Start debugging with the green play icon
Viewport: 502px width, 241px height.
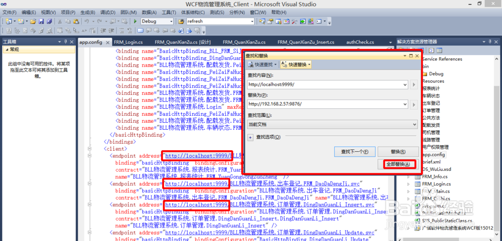(135, 22)
